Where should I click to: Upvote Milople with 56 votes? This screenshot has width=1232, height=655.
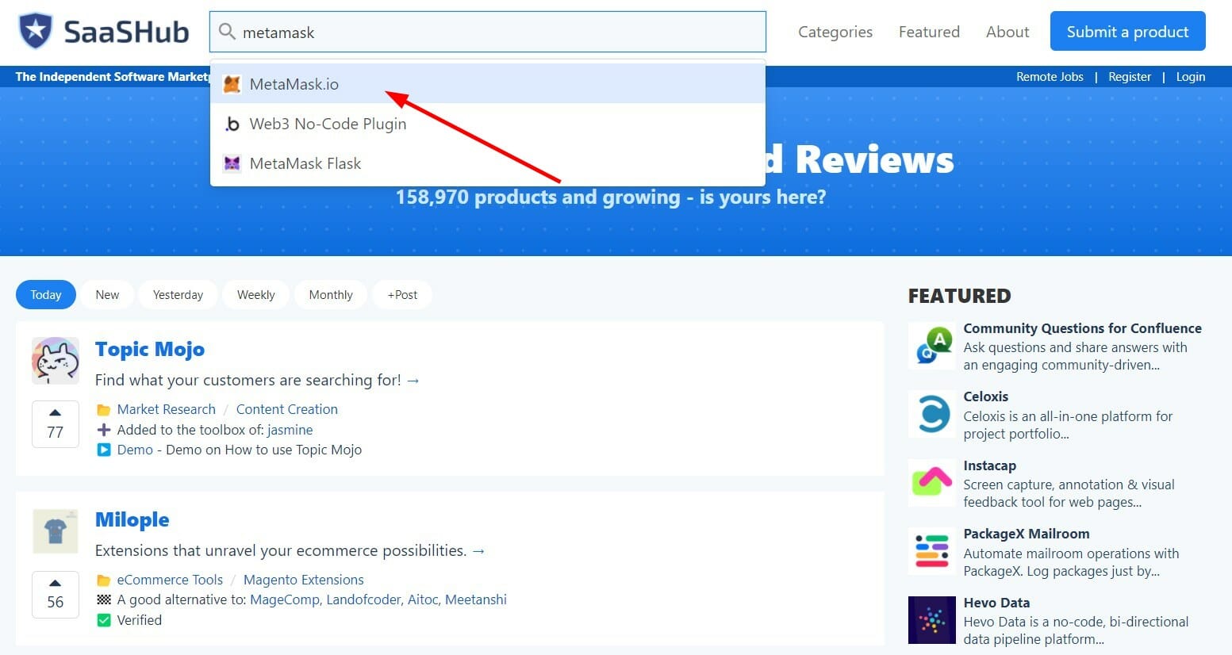click(x=55, y=595)
